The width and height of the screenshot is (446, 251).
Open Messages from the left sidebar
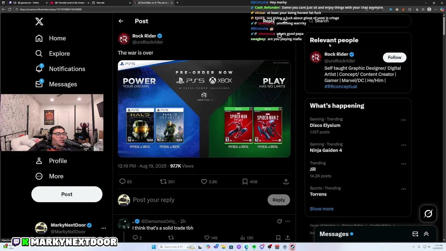[x=56, y=84]
